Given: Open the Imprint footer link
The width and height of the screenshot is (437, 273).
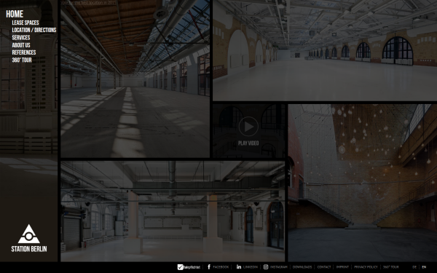Looking at the screenshot, I should coord(342,267).
